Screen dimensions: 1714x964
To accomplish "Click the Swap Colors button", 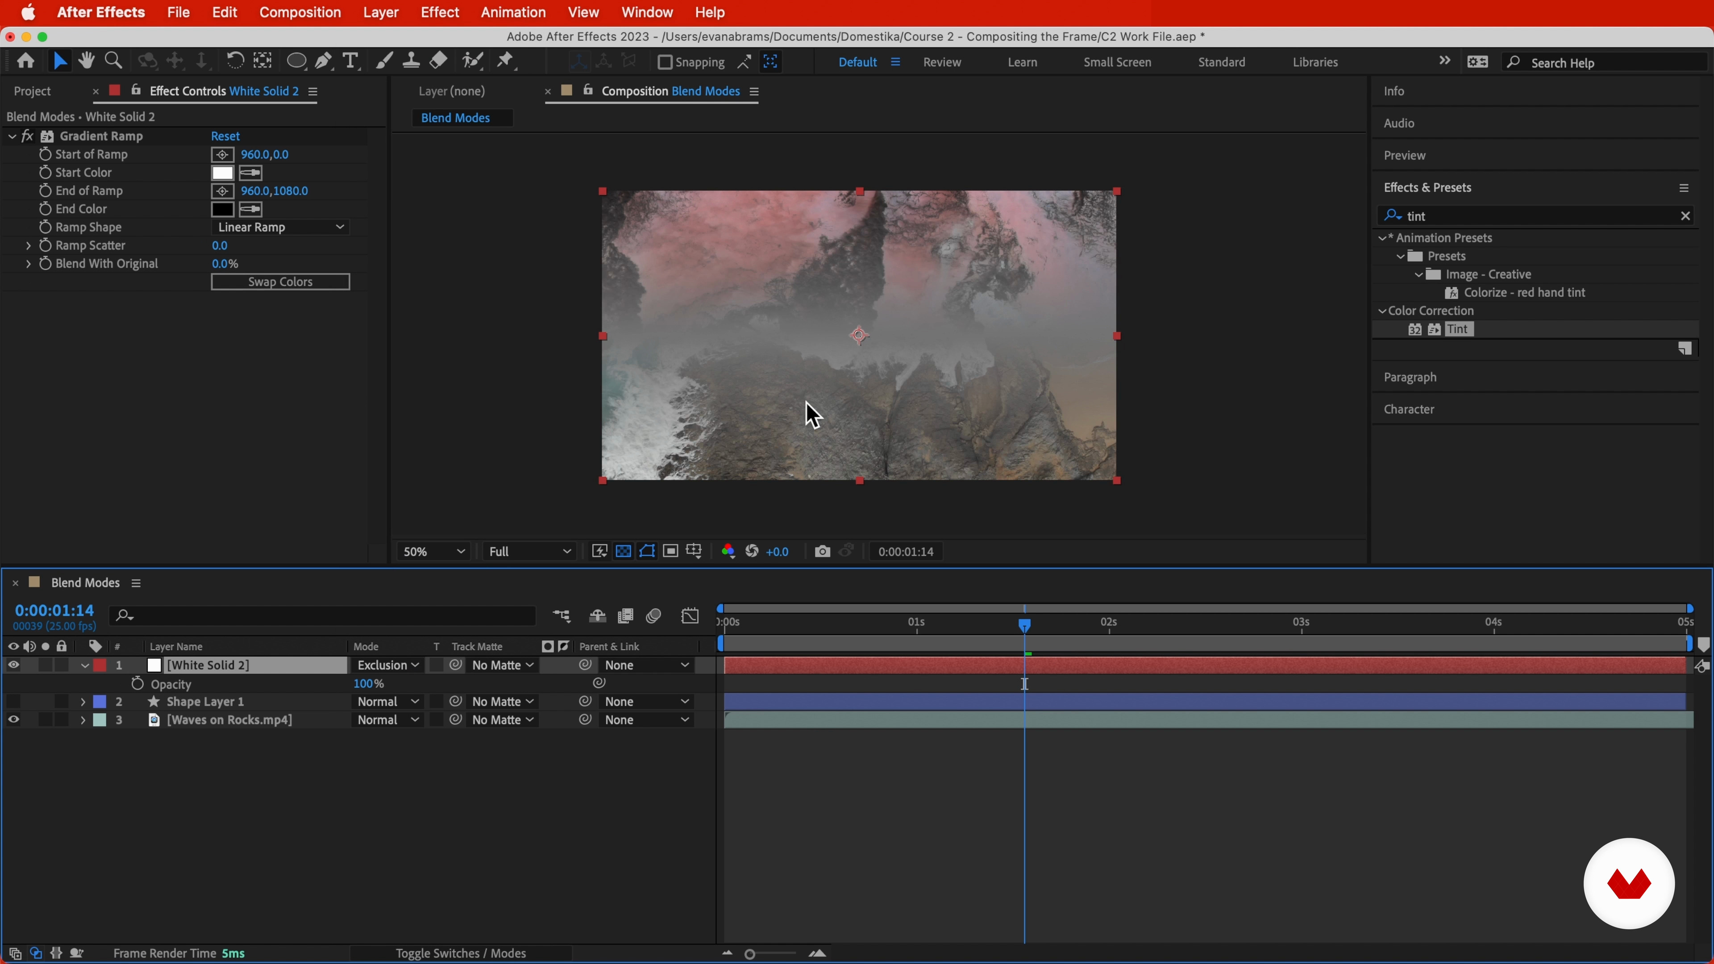I will pyautogui.click(x=280, y=282).
